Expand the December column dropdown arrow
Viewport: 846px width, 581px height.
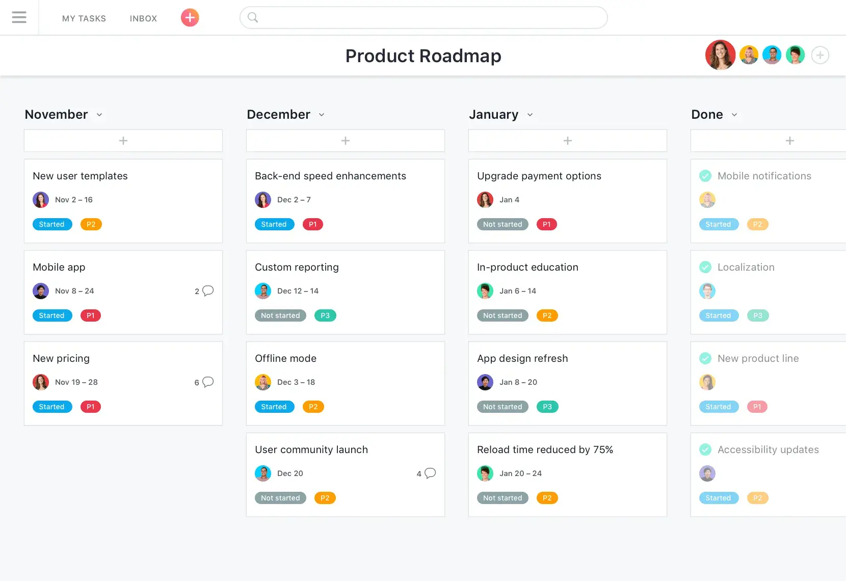click(x=322, y=115)
